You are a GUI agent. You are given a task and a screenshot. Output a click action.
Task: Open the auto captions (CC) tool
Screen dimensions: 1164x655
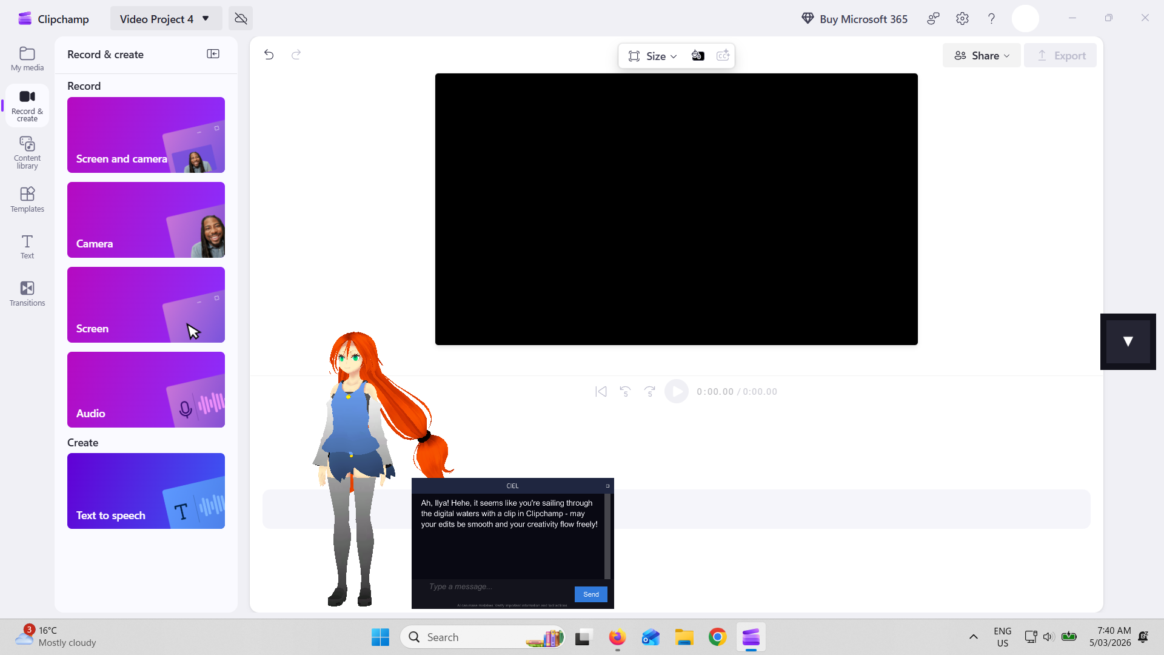(723, 55)
